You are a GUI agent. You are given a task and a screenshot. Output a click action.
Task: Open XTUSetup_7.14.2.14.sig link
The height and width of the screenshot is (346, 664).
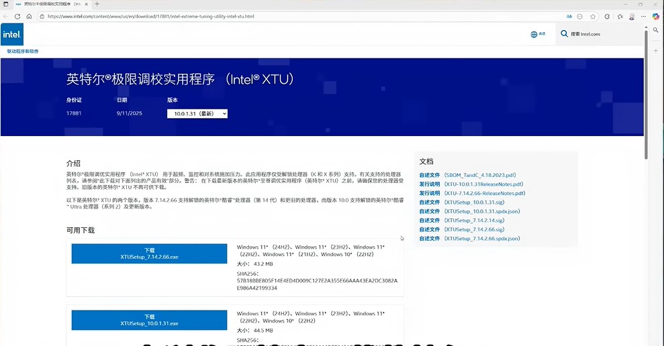pos(474,221)
